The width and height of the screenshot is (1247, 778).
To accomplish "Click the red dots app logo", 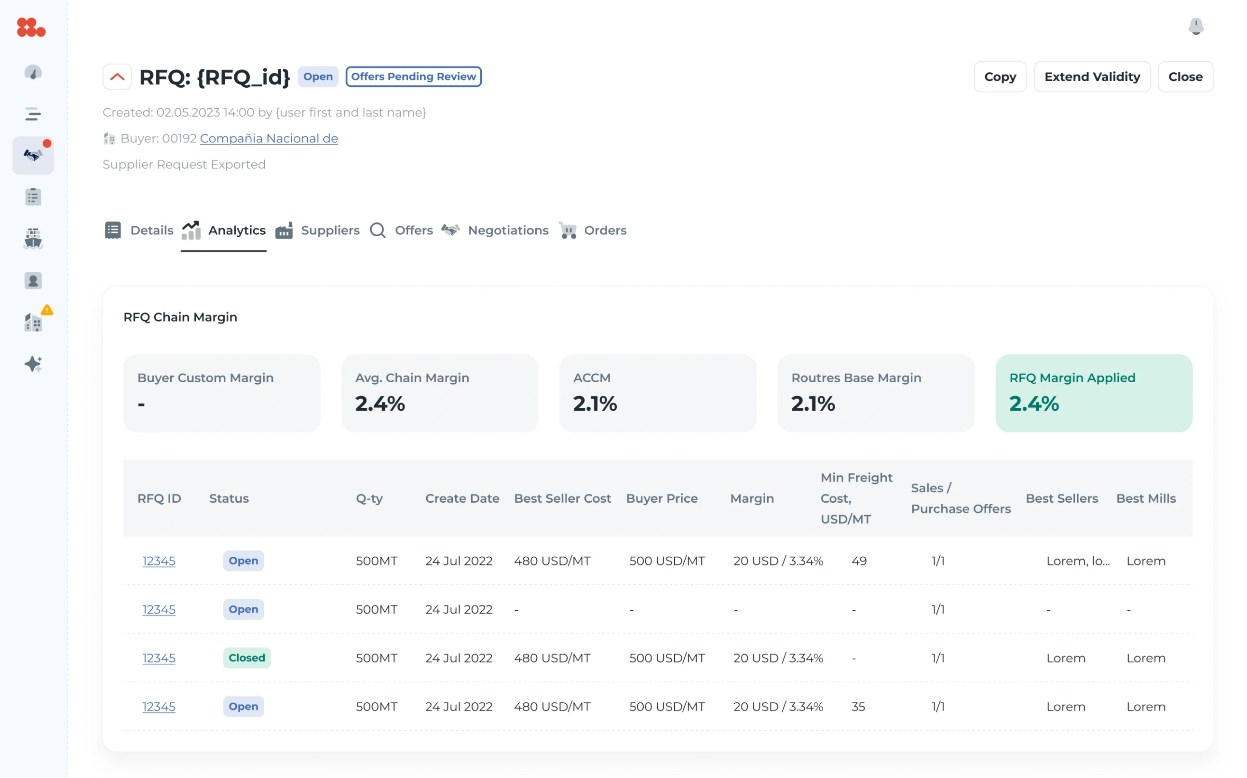I will 31,27.
